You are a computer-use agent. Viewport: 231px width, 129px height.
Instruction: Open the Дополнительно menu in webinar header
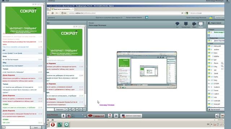click(51, 18)
